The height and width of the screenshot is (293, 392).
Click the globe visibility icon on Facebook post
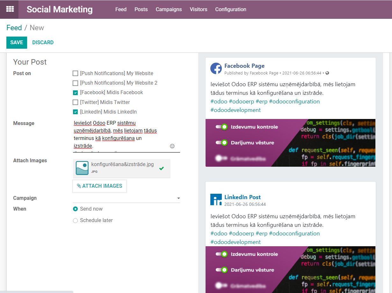pyautogui.click(x=327, y=73)
